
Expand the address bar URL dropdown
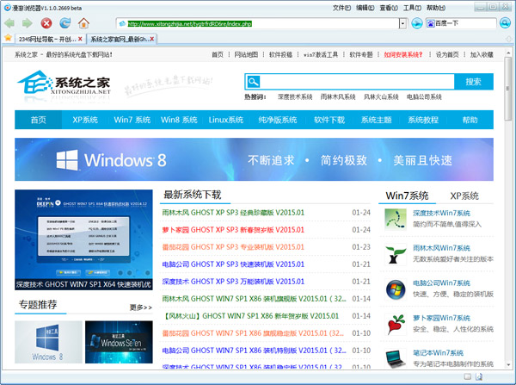click(x=402, y=23)
